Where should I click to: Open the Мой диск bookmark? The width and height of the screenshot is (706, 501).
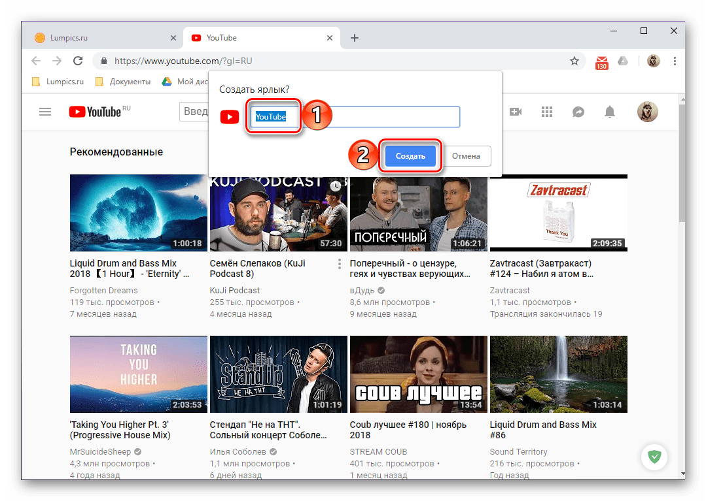click(x=186, y=82)
